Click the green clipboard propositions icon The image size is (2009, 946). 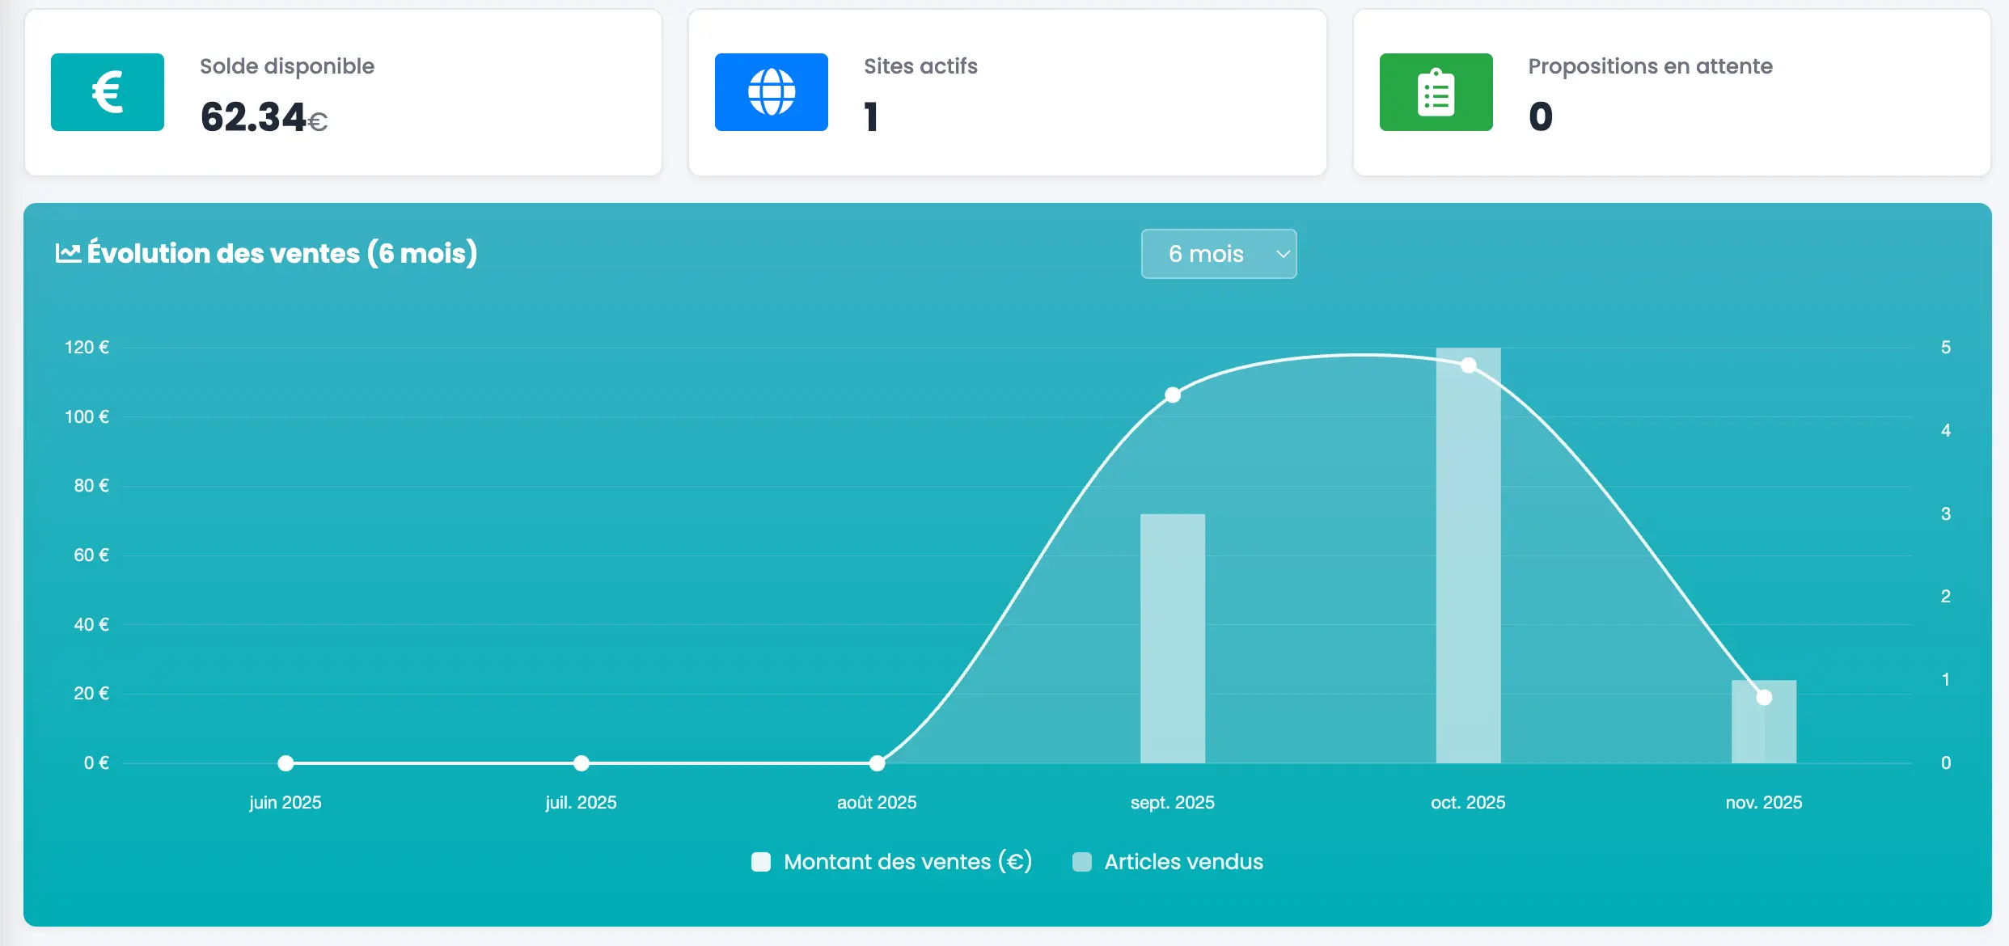pyautogui.click(x=1436, y=92)
